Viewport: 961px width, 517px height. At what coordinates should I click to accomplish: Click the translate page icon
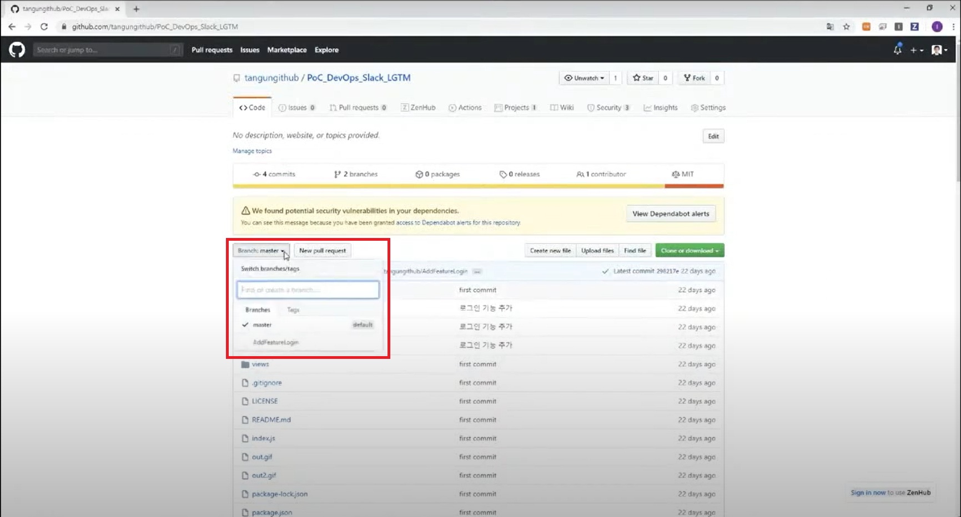tap(830, 27)
